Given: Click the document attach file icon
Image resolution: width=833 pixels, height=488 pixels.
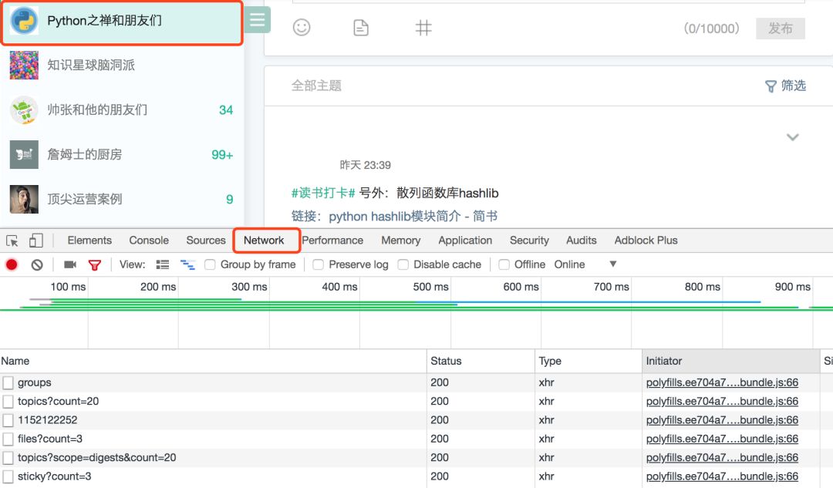Looking at the screenshot, I should pos(361,28).
